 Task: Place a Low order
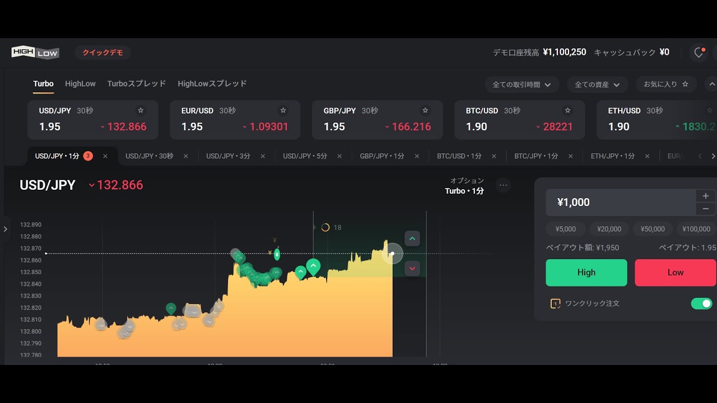pyautogui.click(x=675, y=273)
